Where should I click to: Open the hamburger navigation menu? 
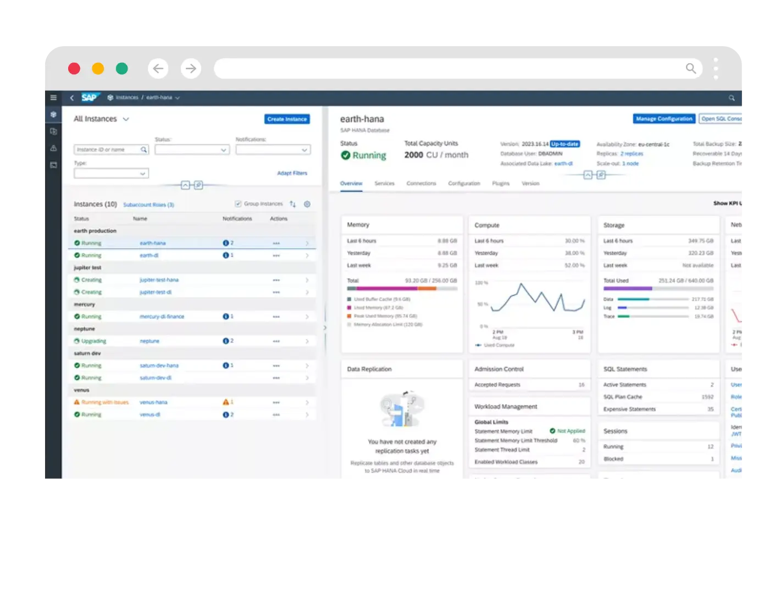point(53,98)
